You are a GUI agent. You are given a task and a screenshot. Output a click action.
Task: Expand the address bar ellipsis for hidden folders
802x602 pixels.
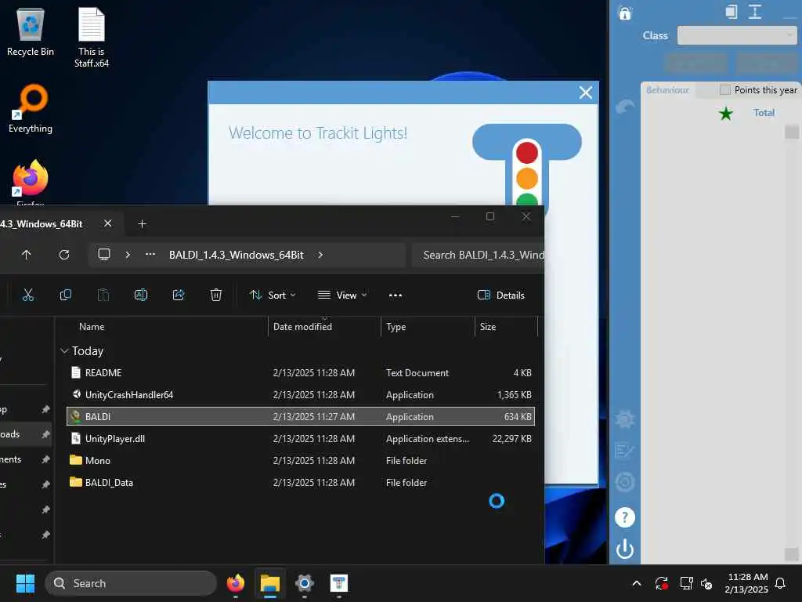tap(150, 255)
